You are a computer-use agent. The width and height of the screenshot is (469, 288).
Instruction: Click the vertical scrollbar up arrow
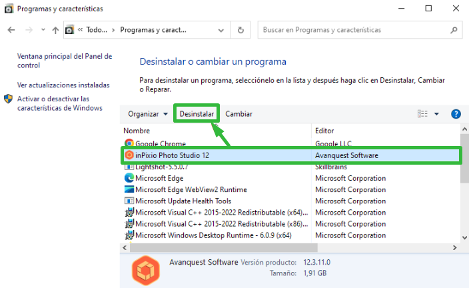tap(464, 129)
